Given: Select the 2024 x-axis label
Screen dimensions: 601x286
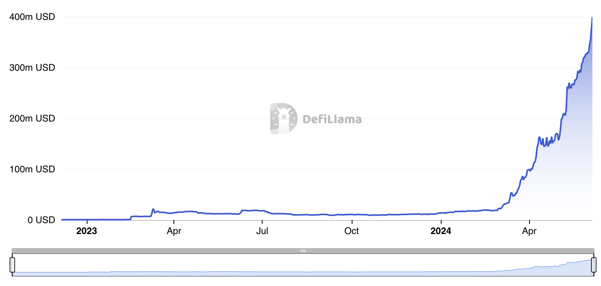Looking at the screenshot, I should pyautogui.click(x=440, y=231).
